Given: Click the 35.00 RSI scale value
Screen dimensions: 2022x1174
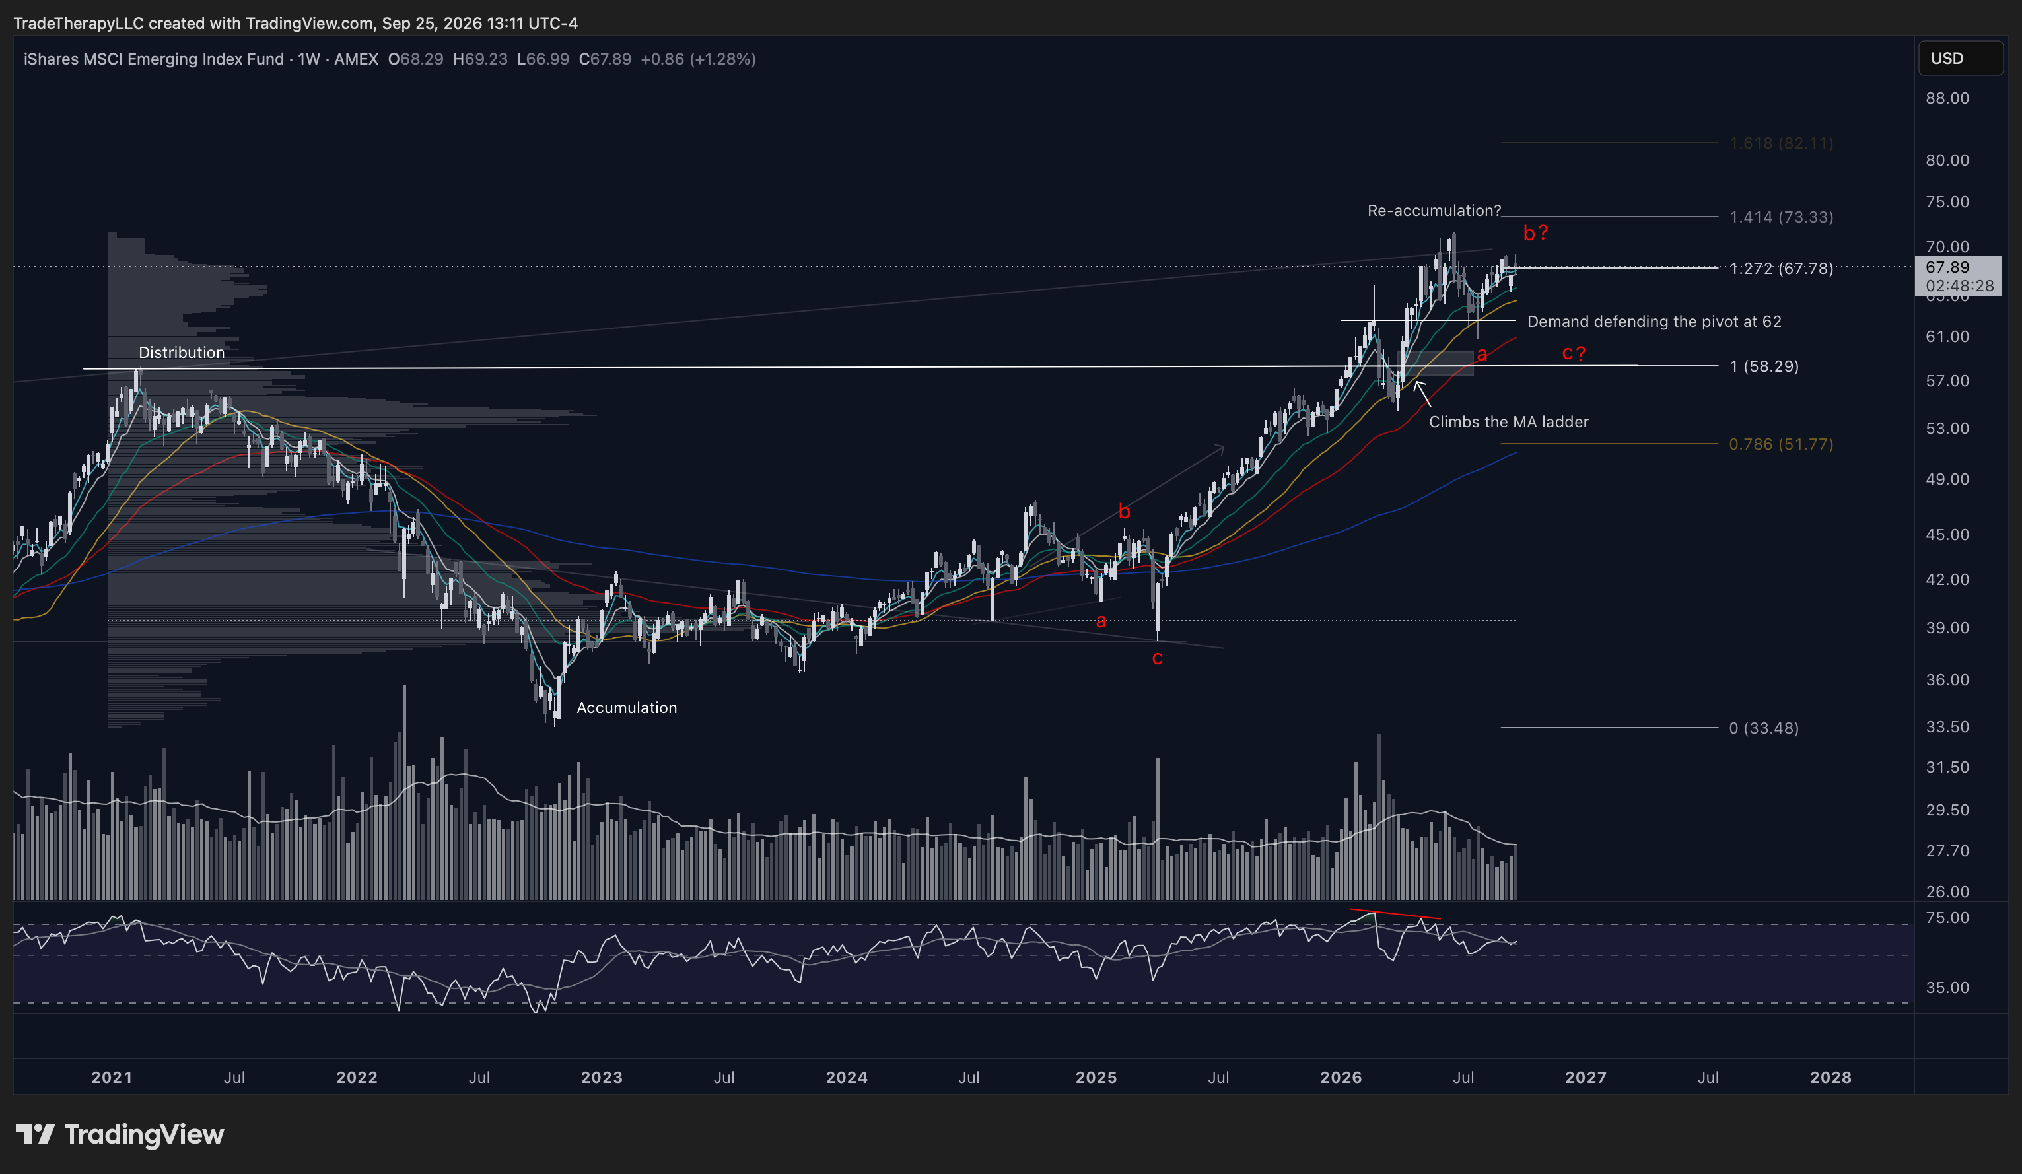Looking at the screenshot, I should pos(1947,988).
